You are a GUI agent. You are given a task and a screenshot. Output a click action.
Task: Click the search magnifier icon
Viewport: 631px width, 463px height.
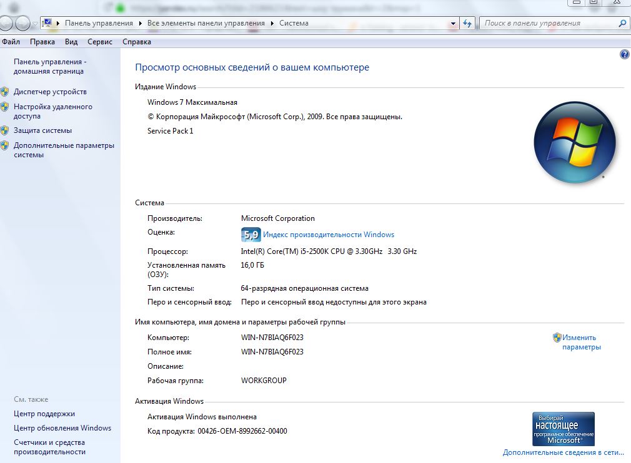point(622,23)
